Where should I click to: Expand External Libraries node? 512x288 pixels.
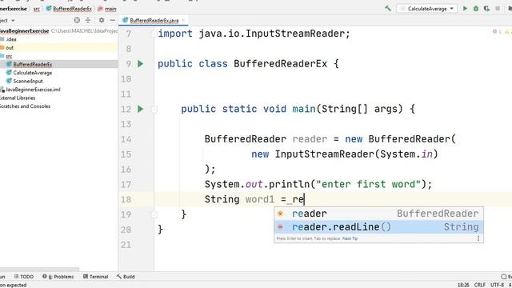18,98
